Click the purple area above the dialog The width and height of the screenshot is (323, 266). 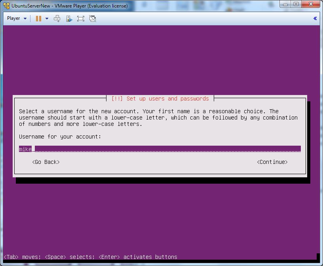pos(161,59)
